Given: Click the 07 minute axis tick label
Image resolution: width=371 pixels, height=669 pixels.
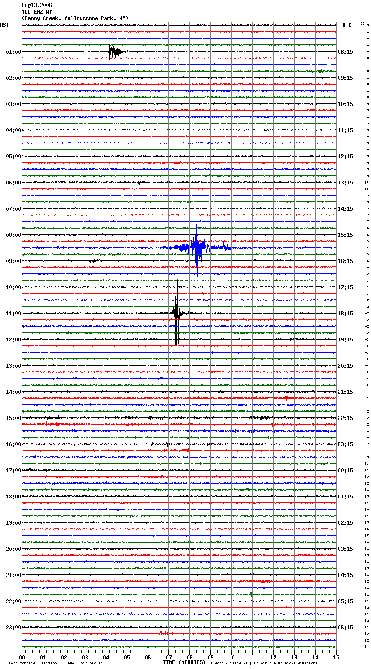Looking at the screenshot, I should coord(168,658).
